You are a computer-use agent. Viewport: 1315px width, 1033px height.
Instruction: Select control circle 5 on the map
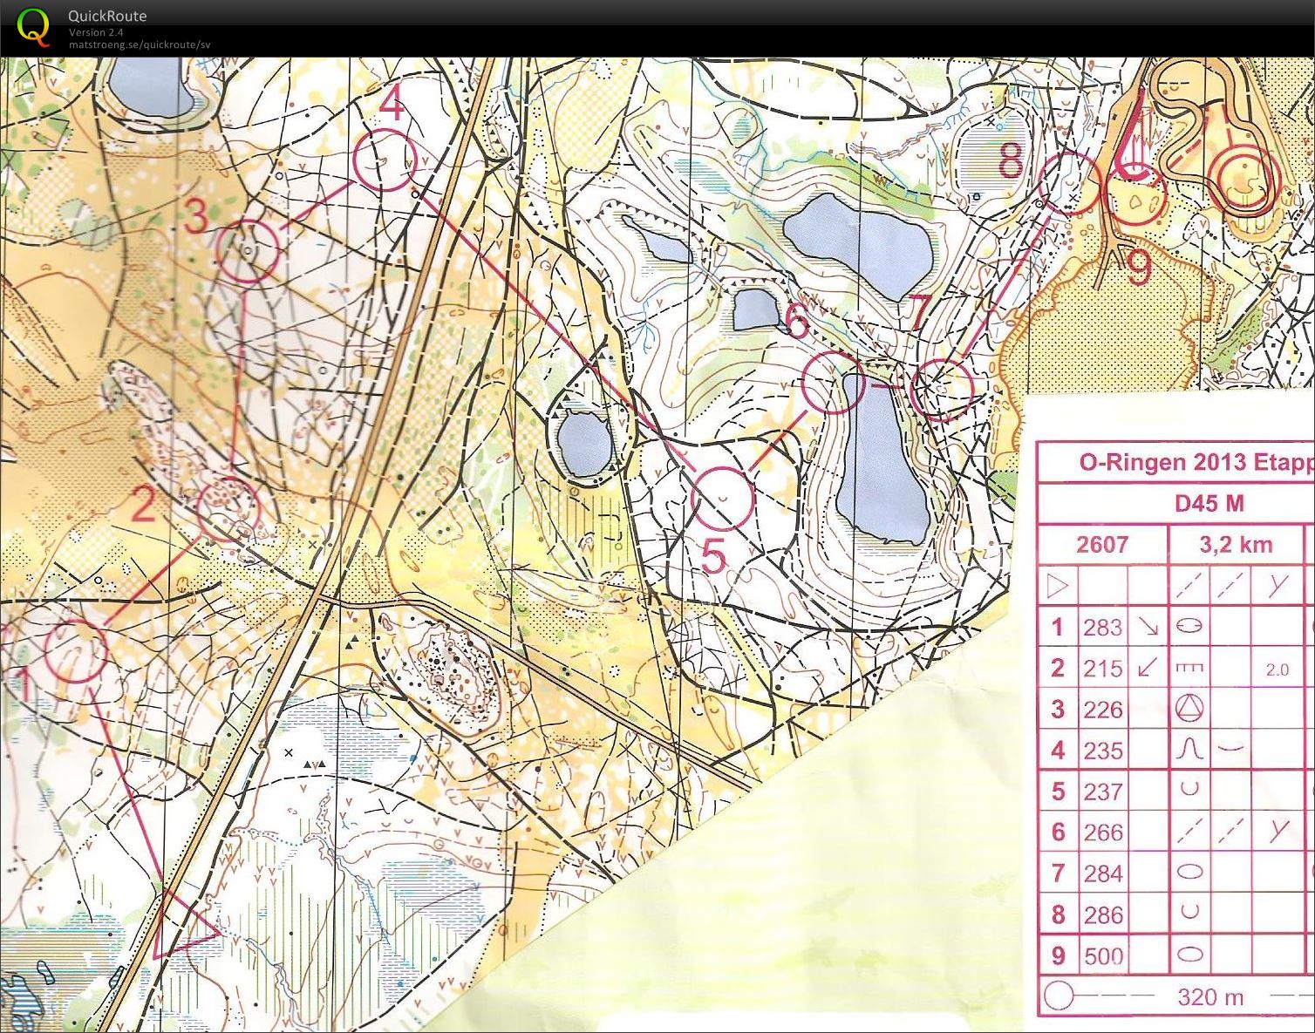(722, 498)
